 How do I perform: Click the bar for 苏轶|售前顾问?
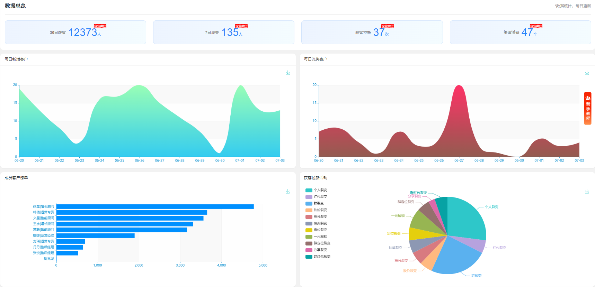[122, 230]
